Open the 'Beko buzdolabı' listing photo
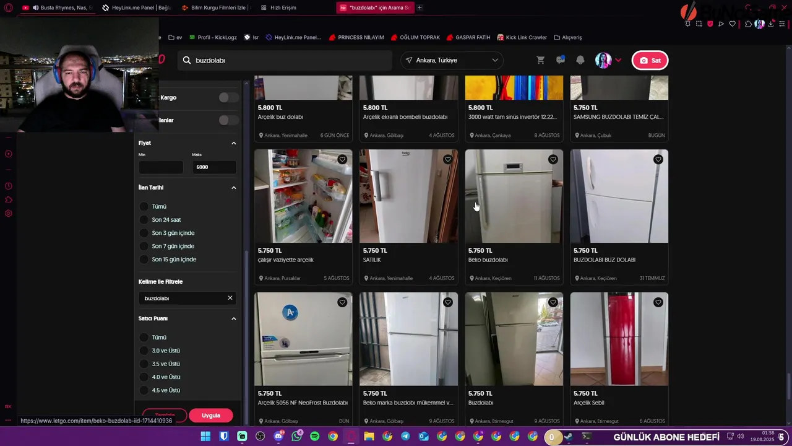Image resolution: width=792 pixels, height=446 pixels. pyautogui.click(x=514, y=196)
